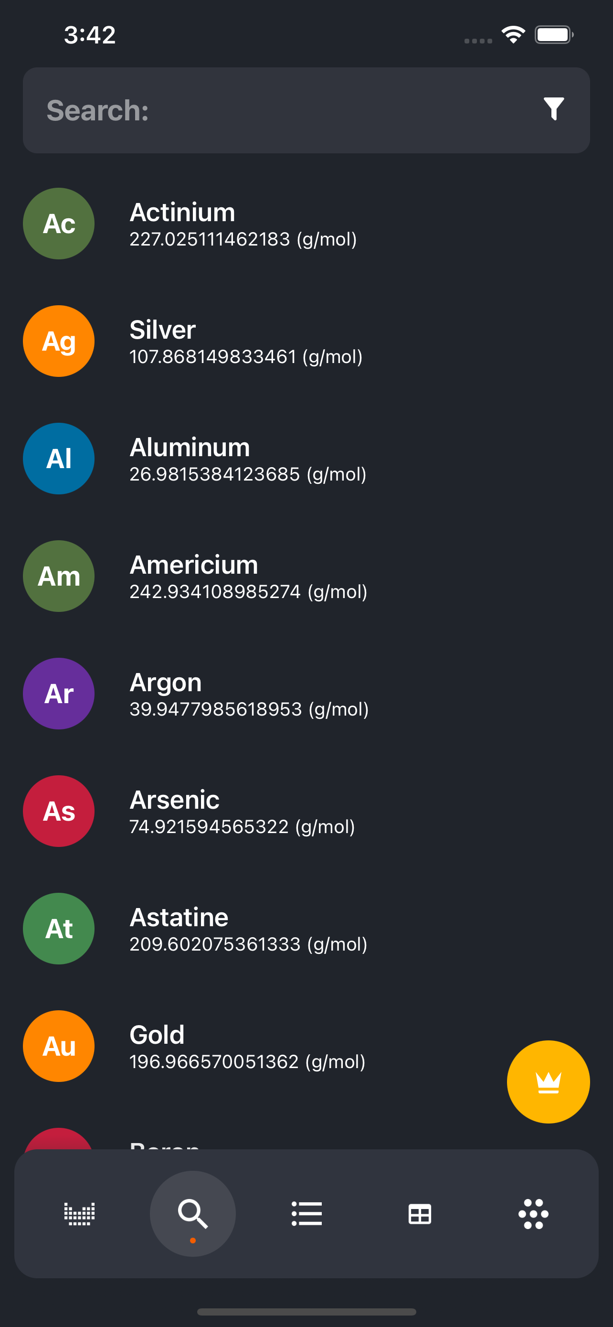
Task: Choose the Arsenic list item
Action: coord(306,811)
